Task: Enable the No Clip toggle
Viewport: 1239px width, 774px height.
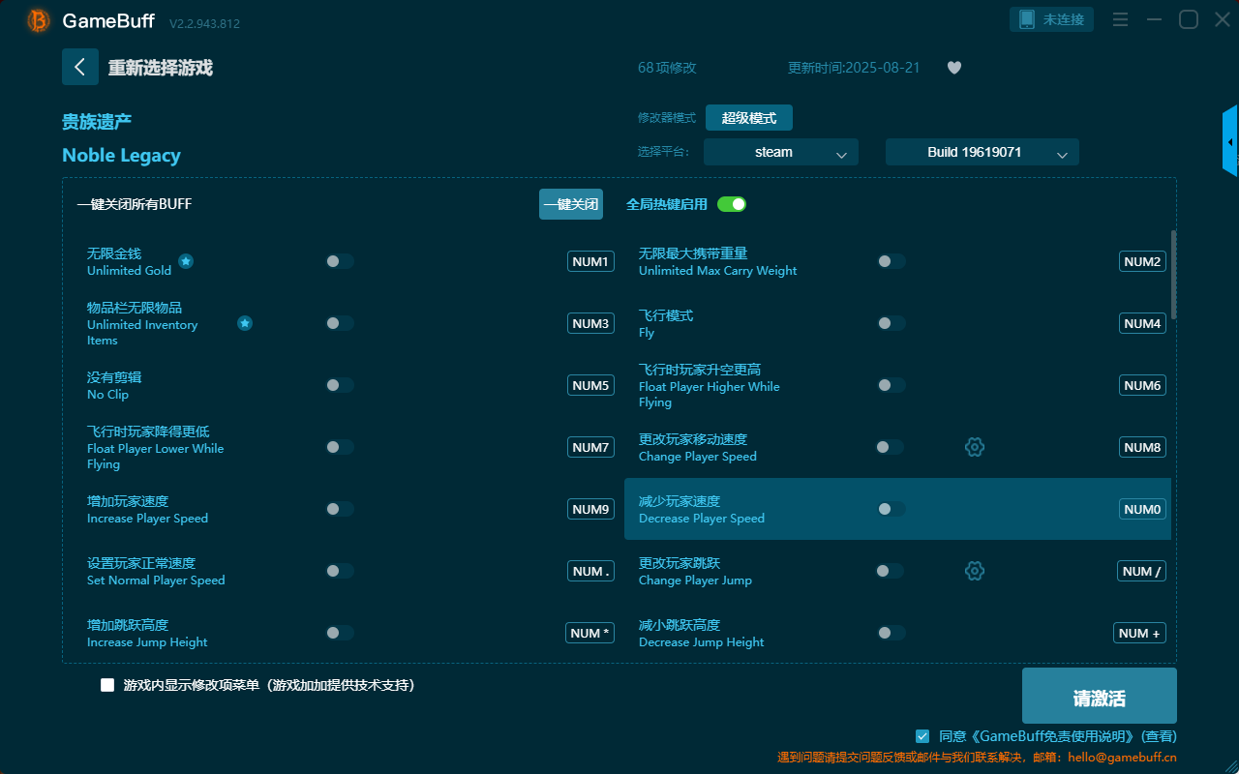Action: pyautogui.click(x=340, y=385)
